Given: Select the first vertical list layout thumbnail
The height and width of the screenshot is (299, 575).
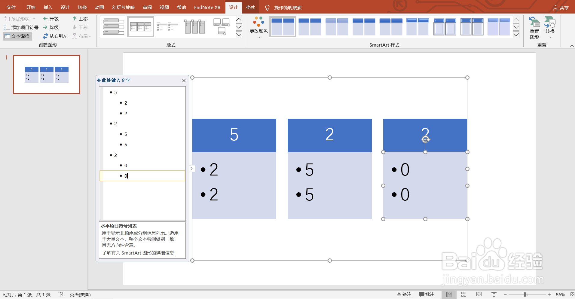Looking at the screenshot, I should (114, 27).
